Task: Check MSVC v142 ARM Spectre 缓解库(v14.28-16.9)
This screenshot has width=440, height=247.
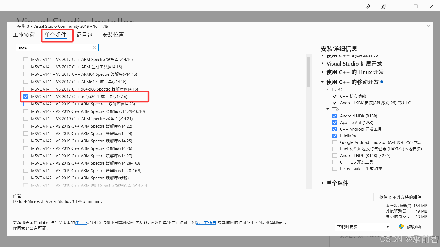Action: tap(26, 170)
